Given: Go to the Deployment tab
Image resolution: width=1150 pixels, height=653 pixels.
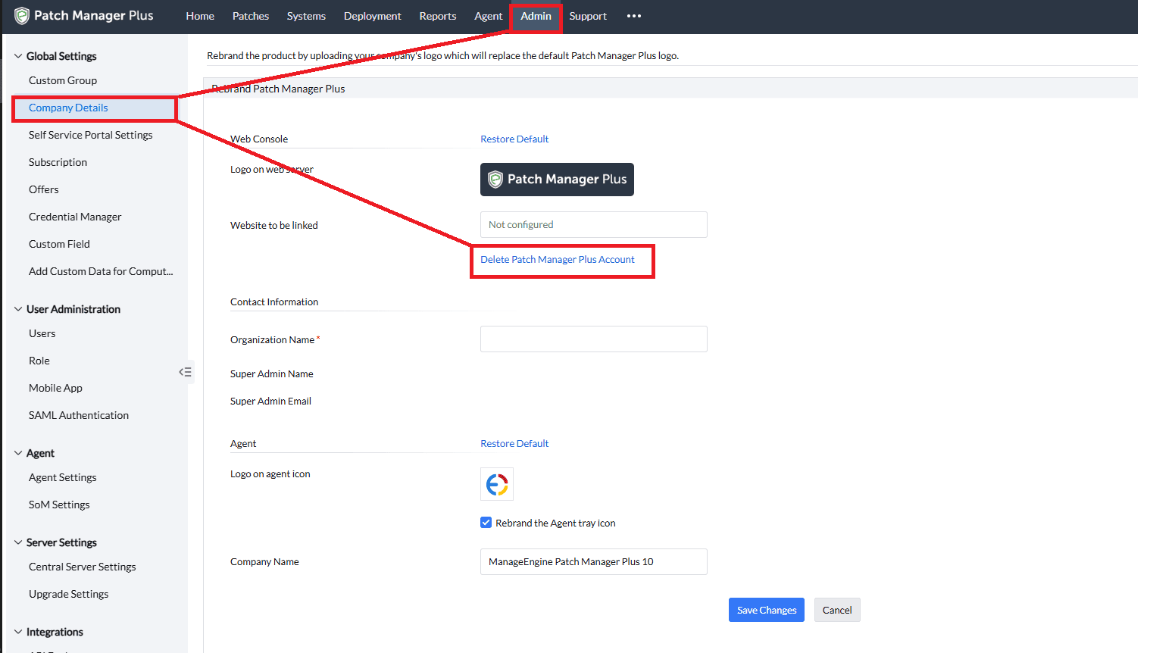Looking at the screenshot, I should [x=372, y=16].
